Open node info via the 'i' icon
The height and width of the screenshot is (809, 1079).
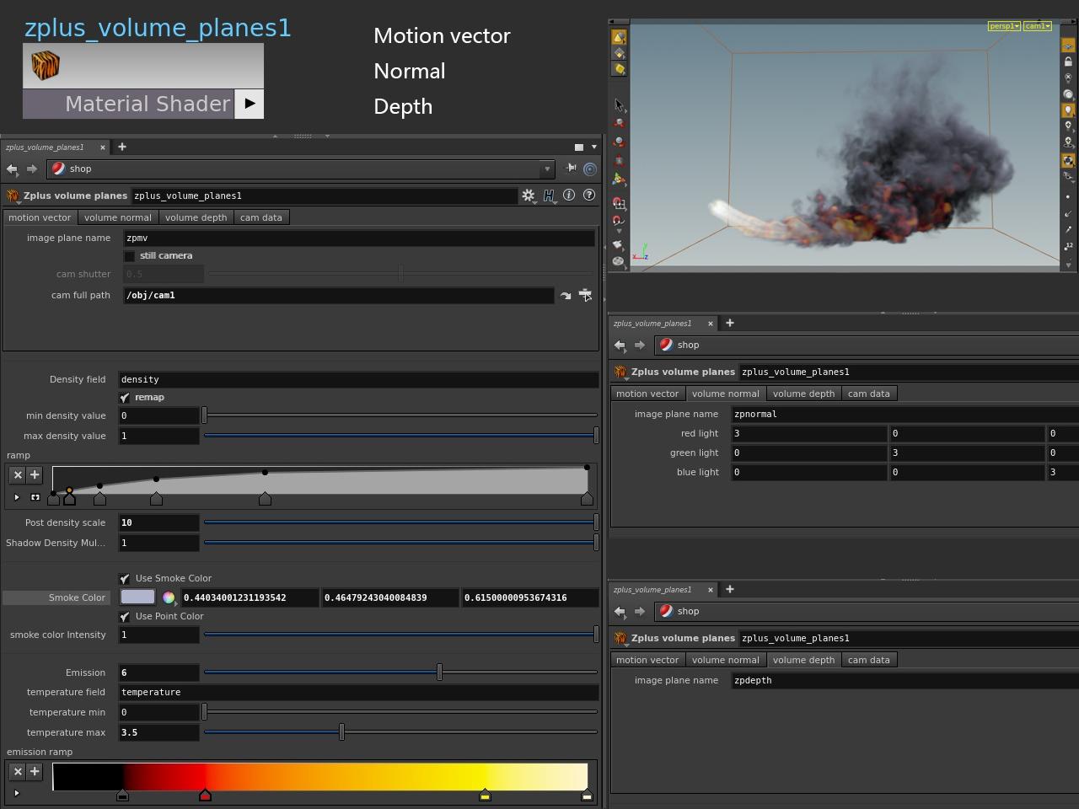[569, 196]
